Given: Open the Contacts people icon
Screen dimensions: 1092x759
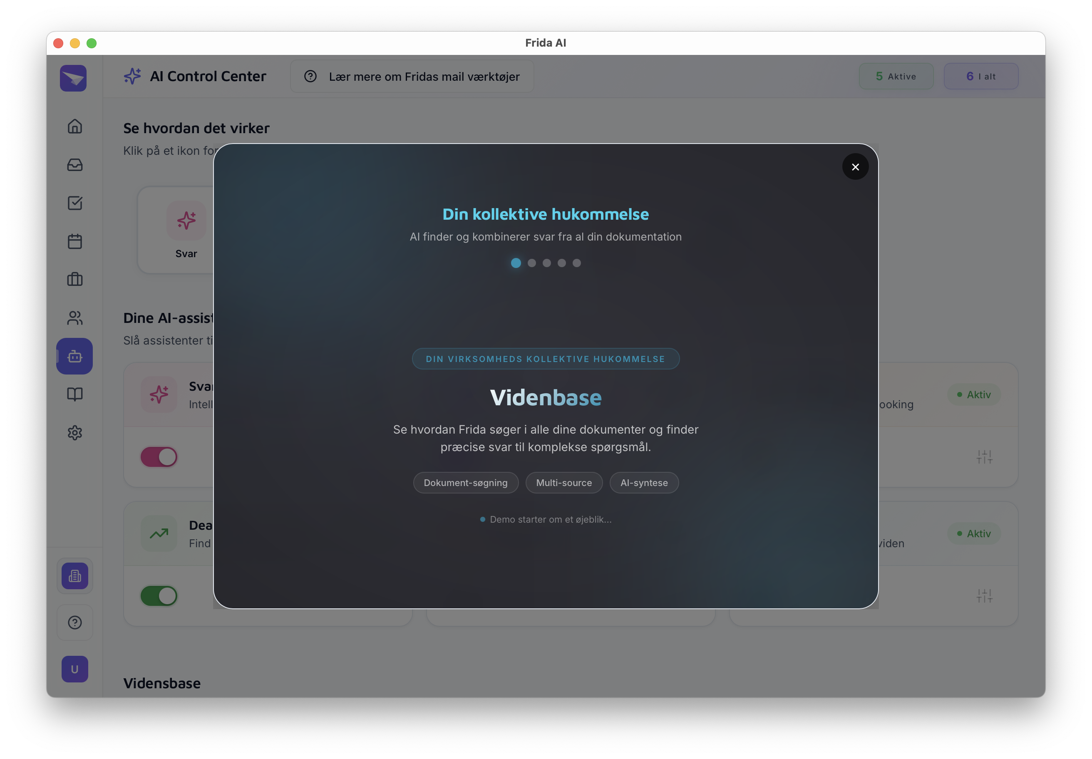Looking at the screenshot, I should [74, 317].
